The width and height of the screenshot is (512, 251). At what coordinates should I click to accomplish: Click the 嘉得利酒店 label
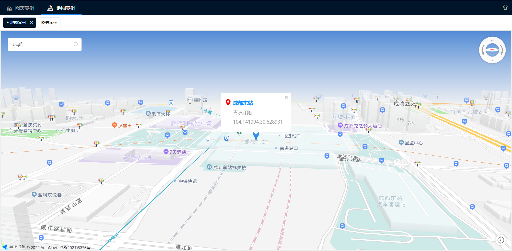click(137, 157)
